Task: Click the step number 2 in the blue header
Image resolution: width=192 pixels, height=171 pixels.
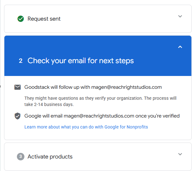Action: pos(21,61)
